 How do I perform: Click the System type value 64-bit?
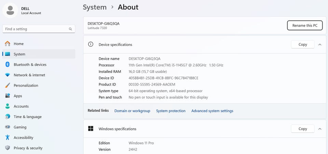tap(165, 91)
